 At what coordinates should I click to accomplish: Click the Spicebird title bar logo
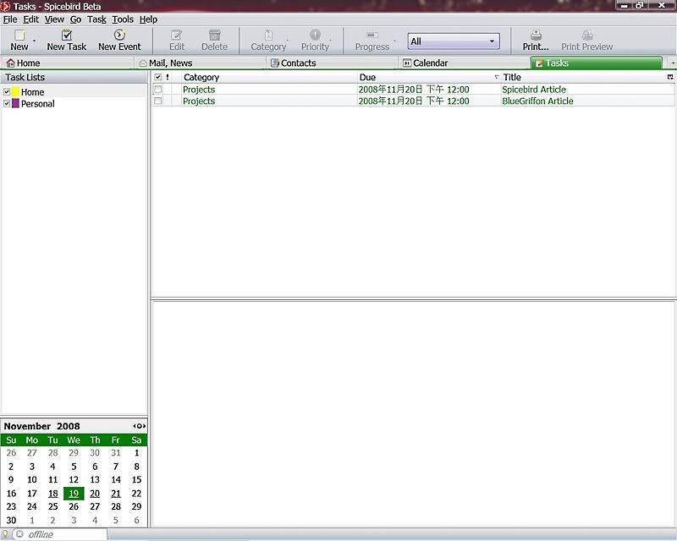tap(6, 6)
